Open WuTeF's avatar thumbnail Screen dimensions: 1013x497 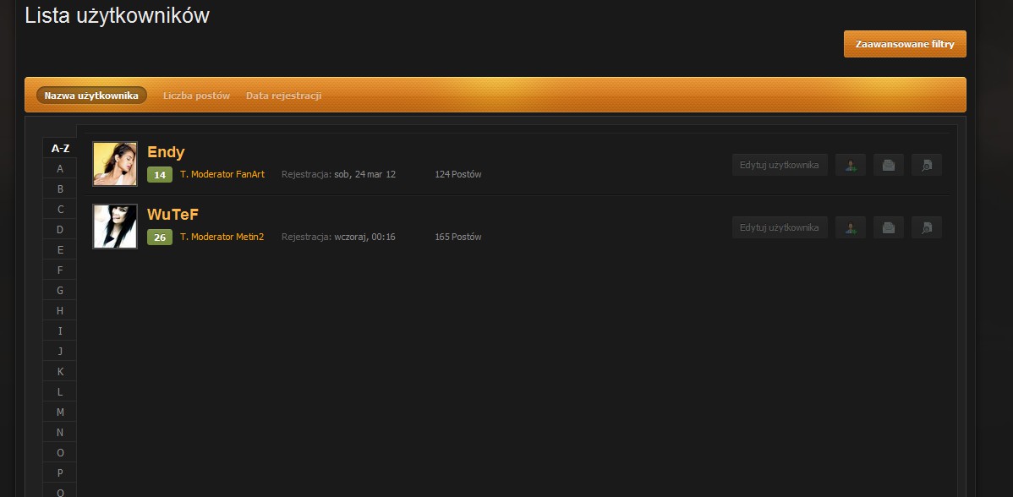tap(115, 227)
